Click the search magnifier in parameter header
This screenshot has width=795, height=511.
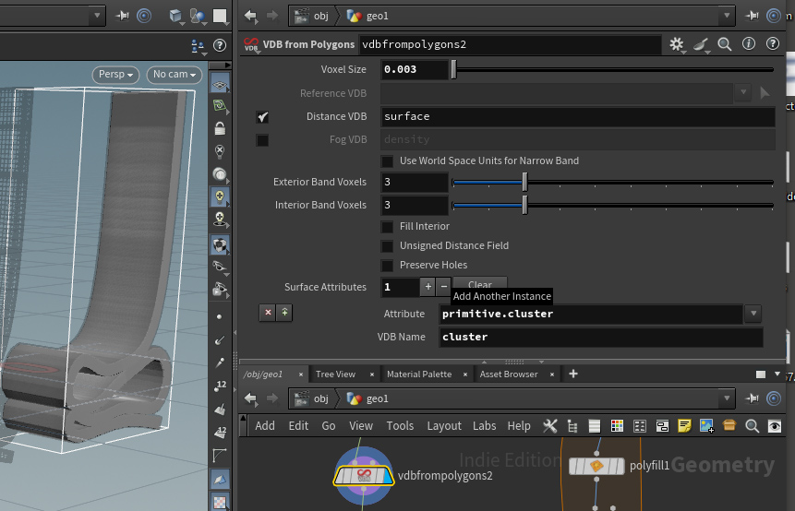(725, 44)
